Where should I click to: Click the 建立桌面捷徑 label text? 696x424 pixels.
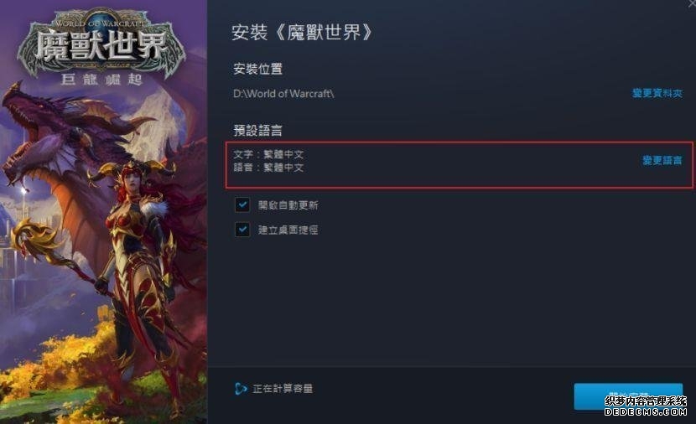[x=288, y=230]
